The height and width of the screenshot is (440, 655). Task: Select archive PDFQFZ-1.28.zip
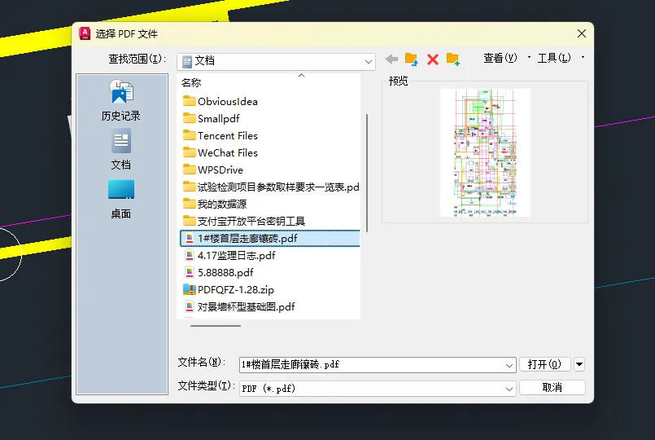point(229,290)
